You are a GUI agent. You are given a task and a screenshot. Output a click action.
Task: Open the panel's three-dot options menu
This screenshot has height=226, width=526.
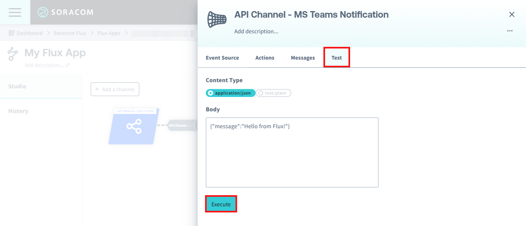[x=510, y=31]
